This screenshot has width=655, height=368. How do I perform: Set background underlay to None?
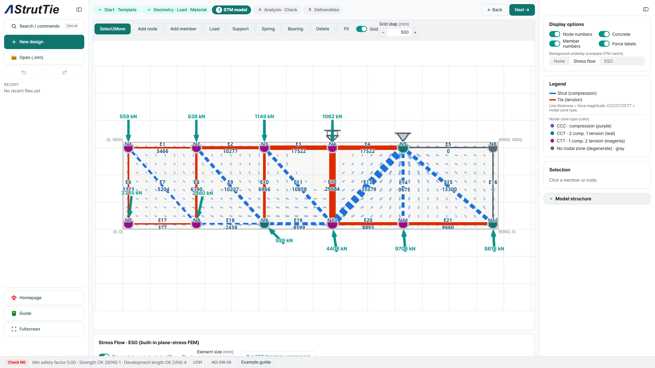[559, 61]
